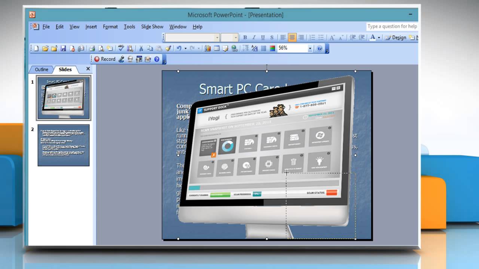Toggle underline formatting
This screenshot has height=269, width=479.
[x=263, y=37]
